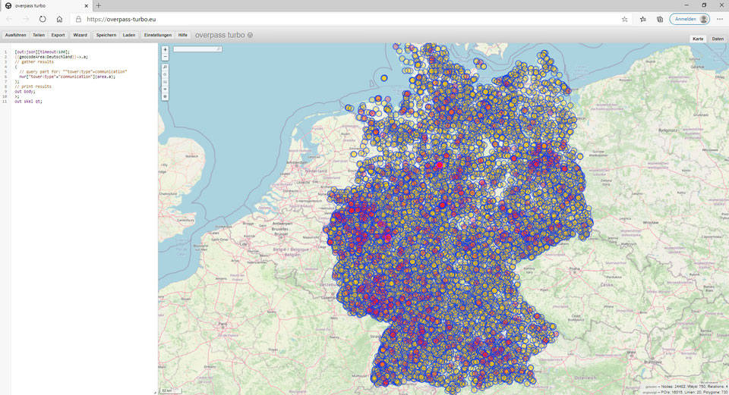Click query line '// gather results'
The height and width of the screenshot is (395, 729).
(34, 61)
